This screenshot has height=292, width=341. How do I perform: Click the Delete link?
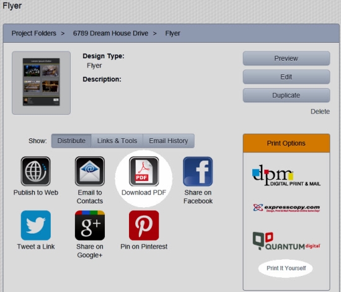click(320, 112)
